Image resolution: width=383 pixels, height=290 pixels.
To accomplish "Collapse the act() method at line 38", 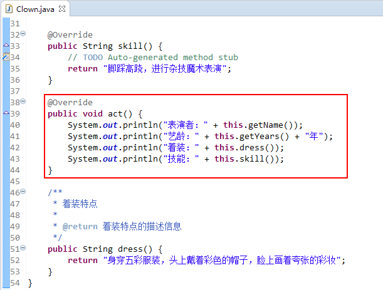I will pos(23,101).
